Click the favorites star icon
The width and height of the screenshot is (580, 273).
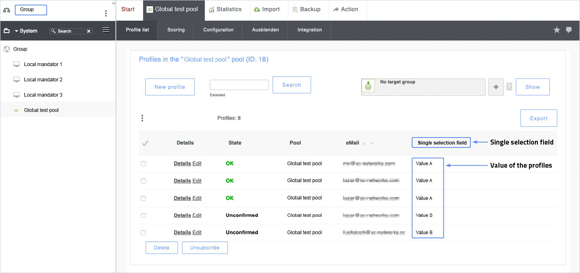coord(557,30)
